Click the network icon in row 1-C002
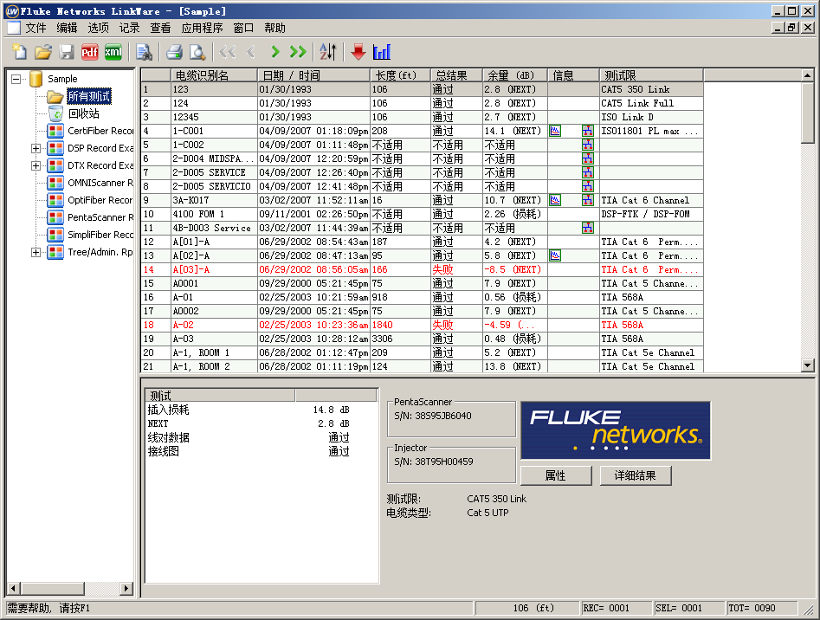This screenshot has height=620, width=820. pos(588,145)
